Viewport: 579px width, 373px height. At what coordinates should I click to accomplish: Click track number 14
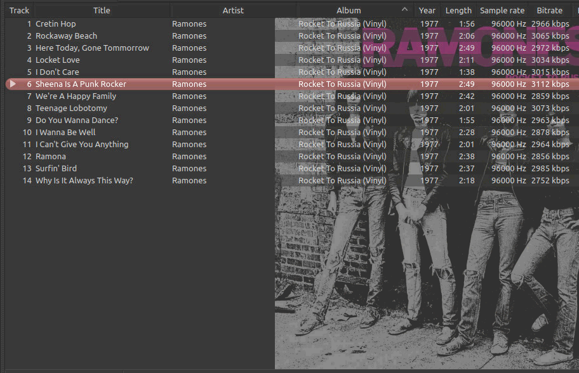(27, 181)
